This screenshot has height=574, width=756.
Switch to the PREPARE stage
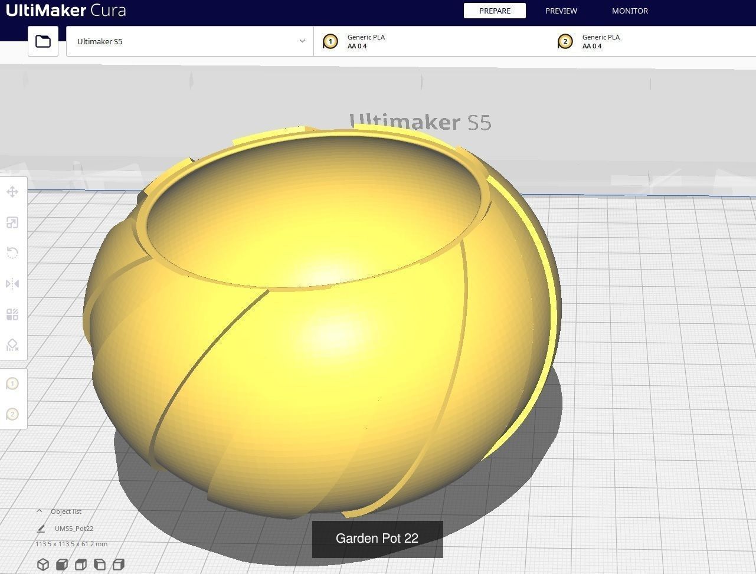(495, 11)
